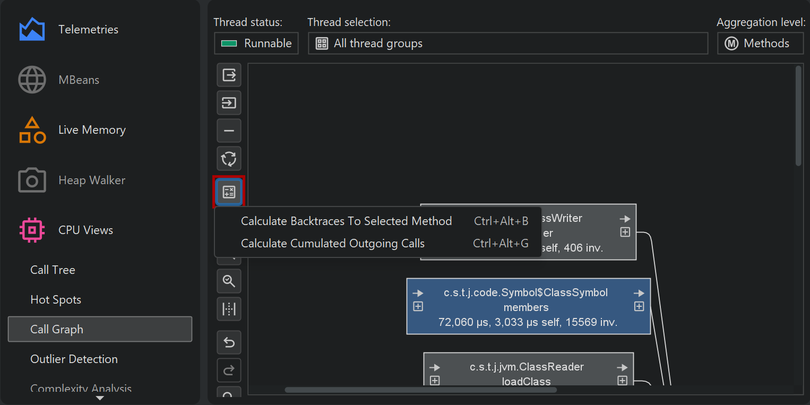
Task: Click the highlighted calculator toolbar icon
Action: pyautogui.click(x=229, y=192)
